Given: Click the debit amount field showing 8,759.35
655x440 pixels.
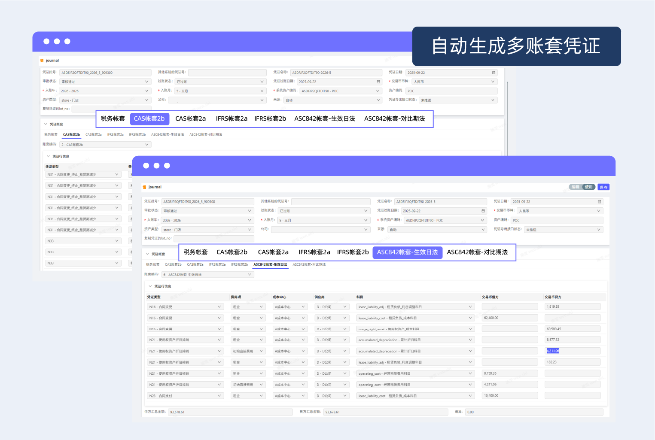Looking at the screenshot, I should point(510,373).
